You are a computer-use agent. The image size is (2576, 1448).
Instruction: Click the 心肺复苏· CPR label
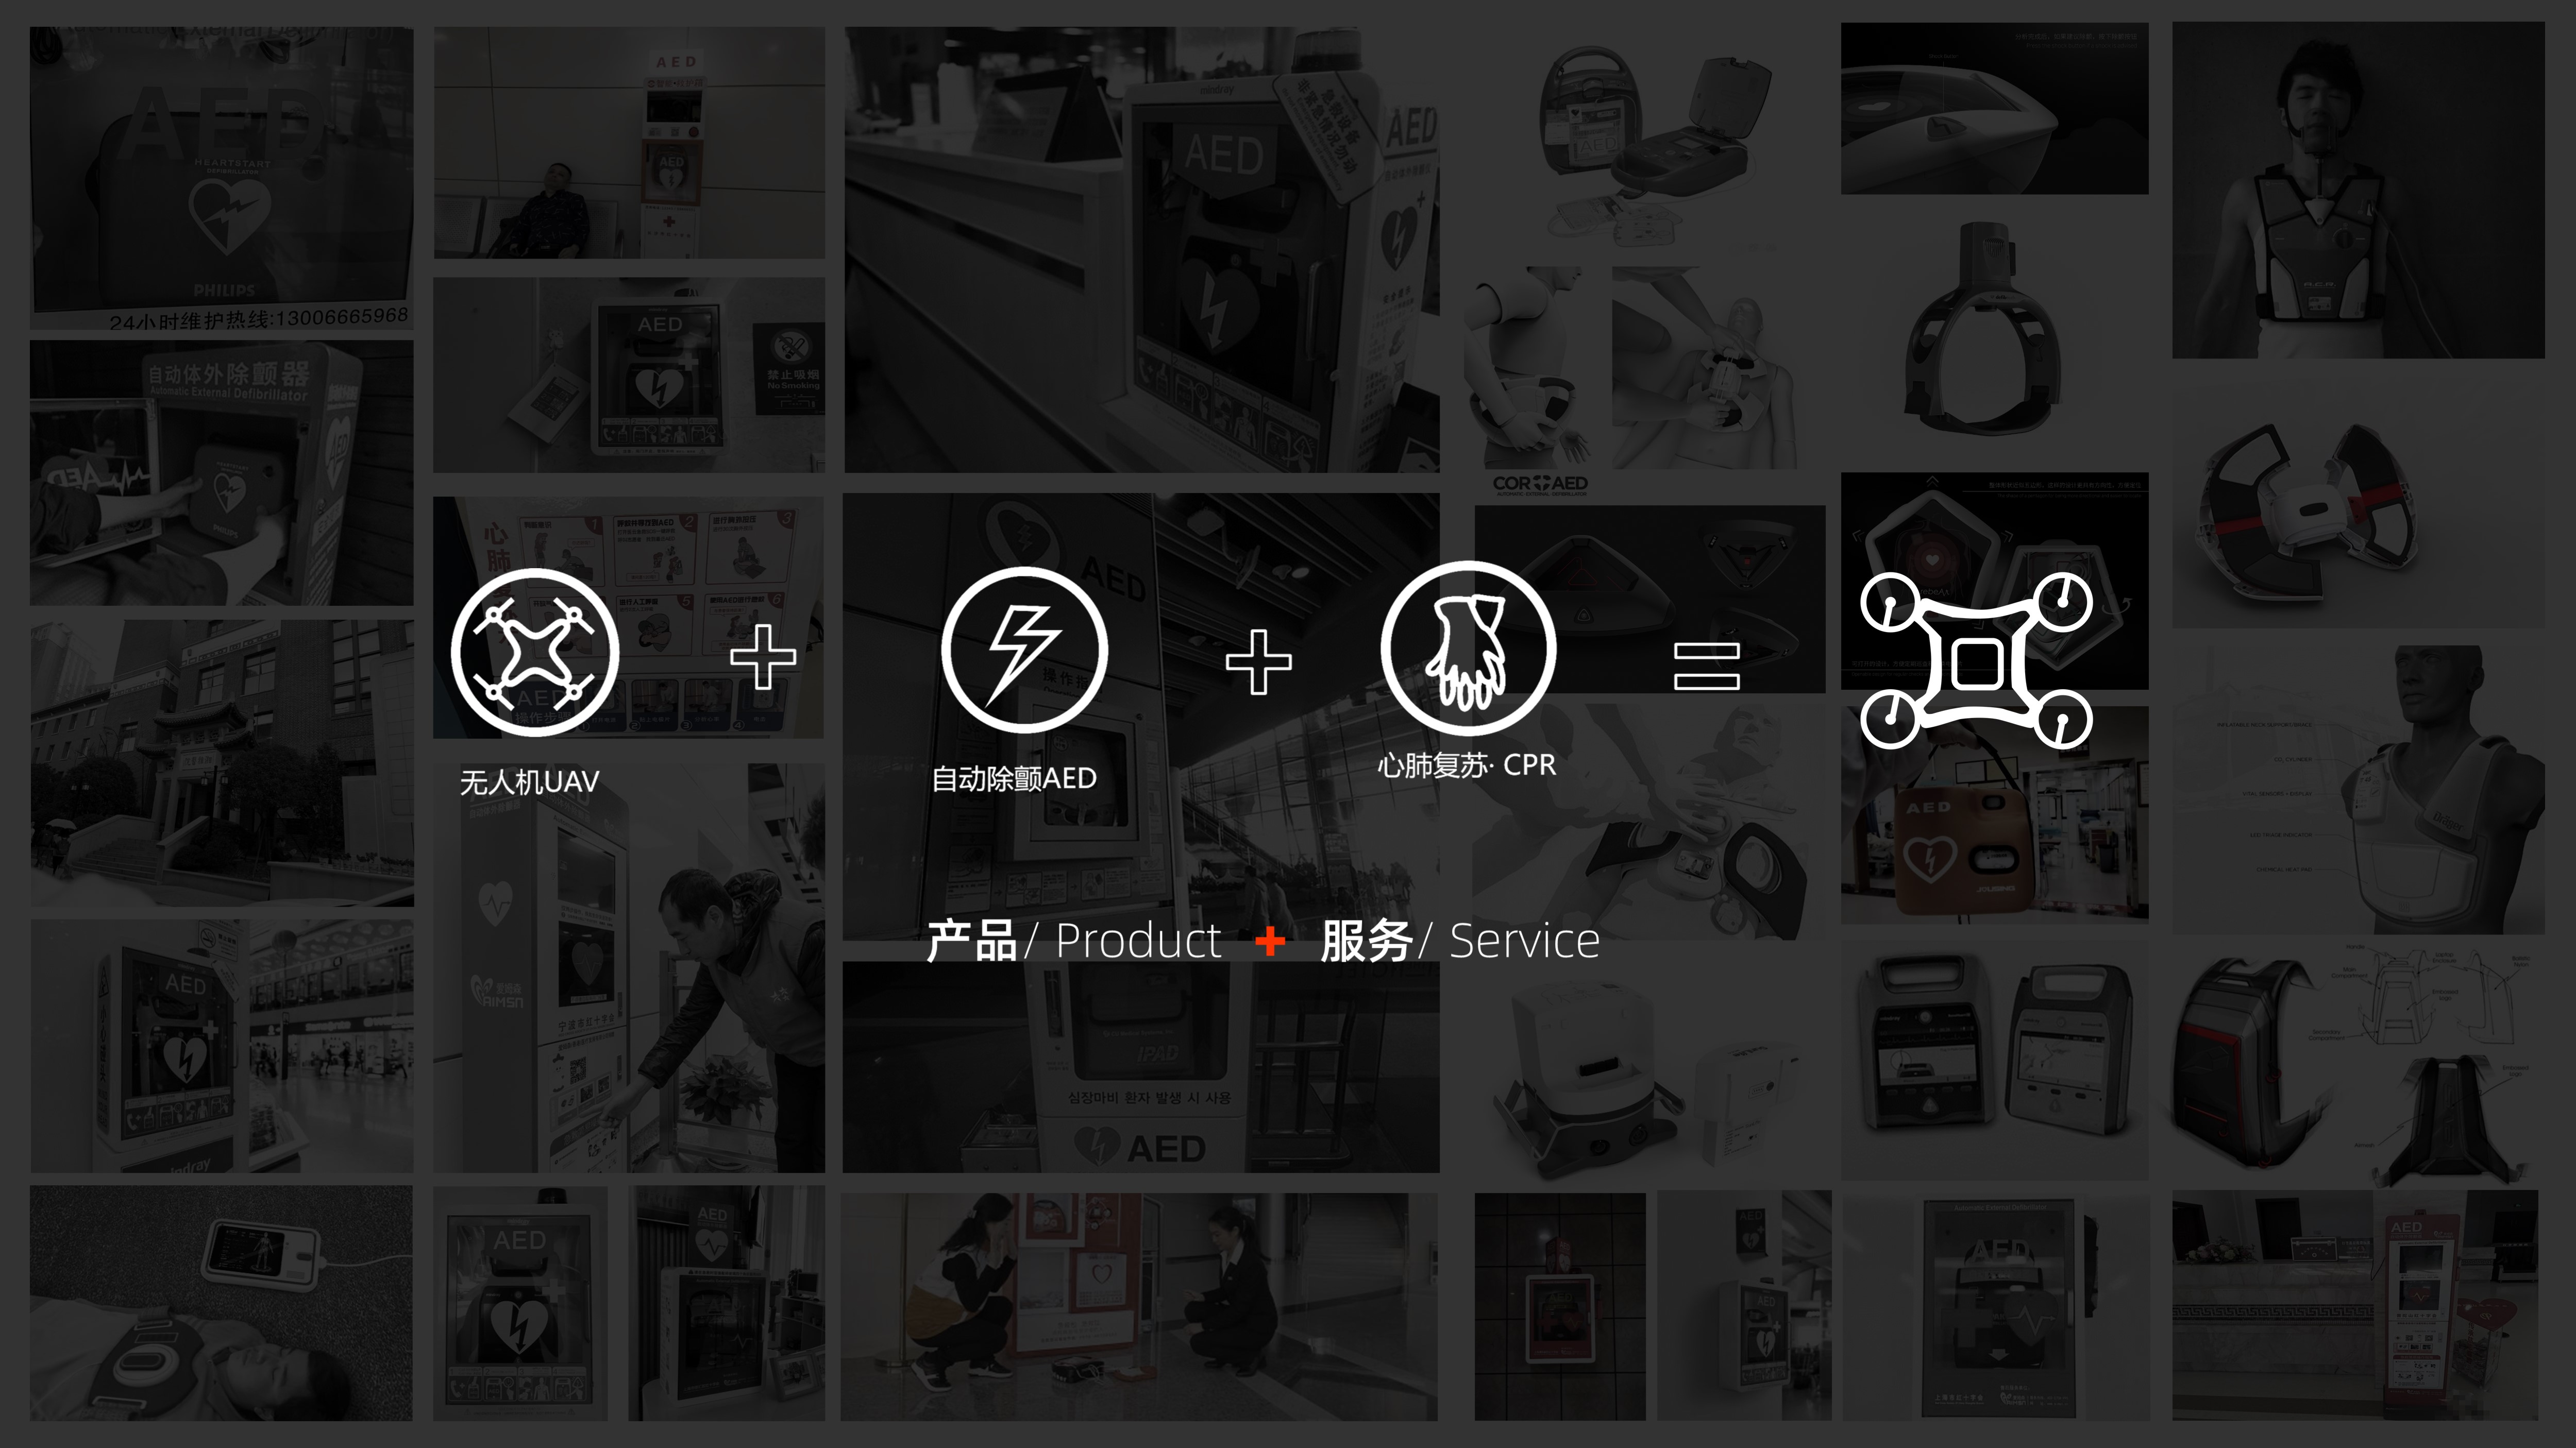(1467, 765)
